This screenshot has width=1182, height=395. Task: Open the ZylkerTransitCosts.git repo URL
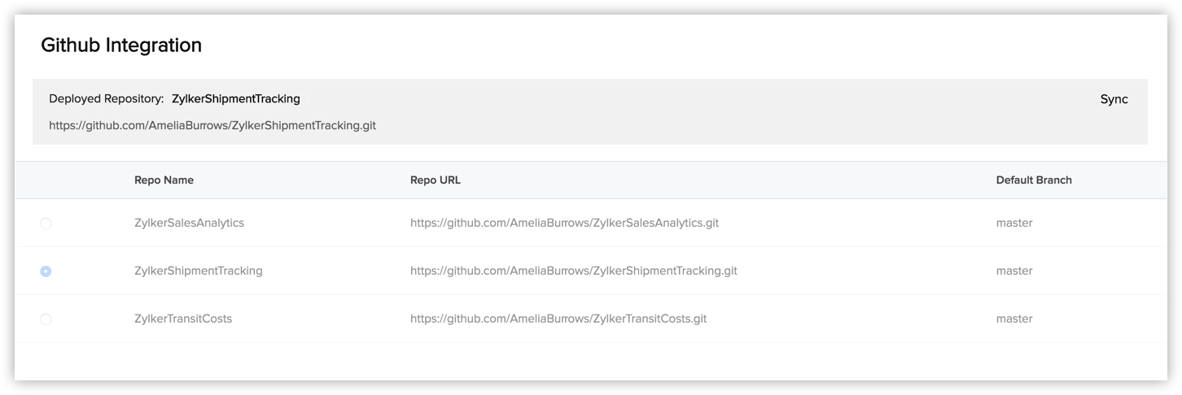558,319
